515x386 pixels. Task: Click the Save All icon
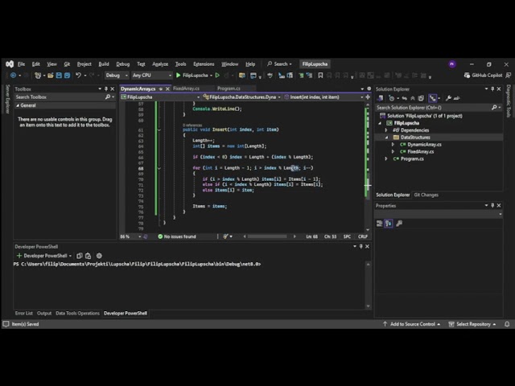click(x=68, y=76)
